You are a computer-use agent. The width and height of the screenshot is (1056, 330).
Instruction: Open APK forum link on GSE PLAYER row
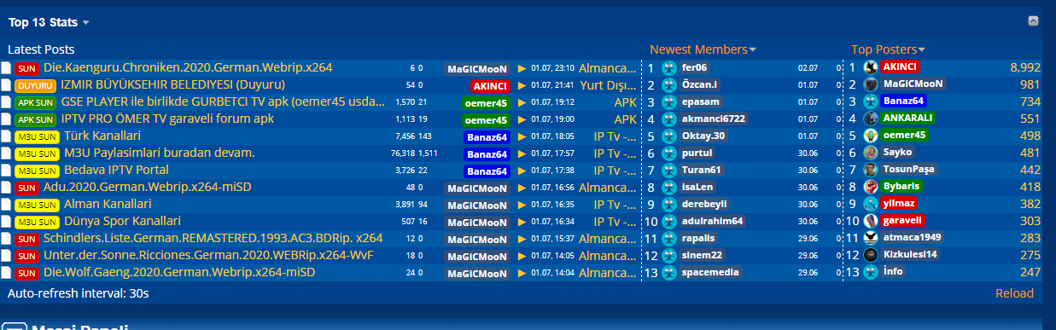625,101
